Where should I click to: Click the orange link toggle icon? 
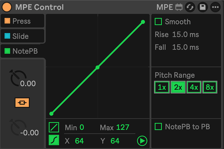pos(22,102)
